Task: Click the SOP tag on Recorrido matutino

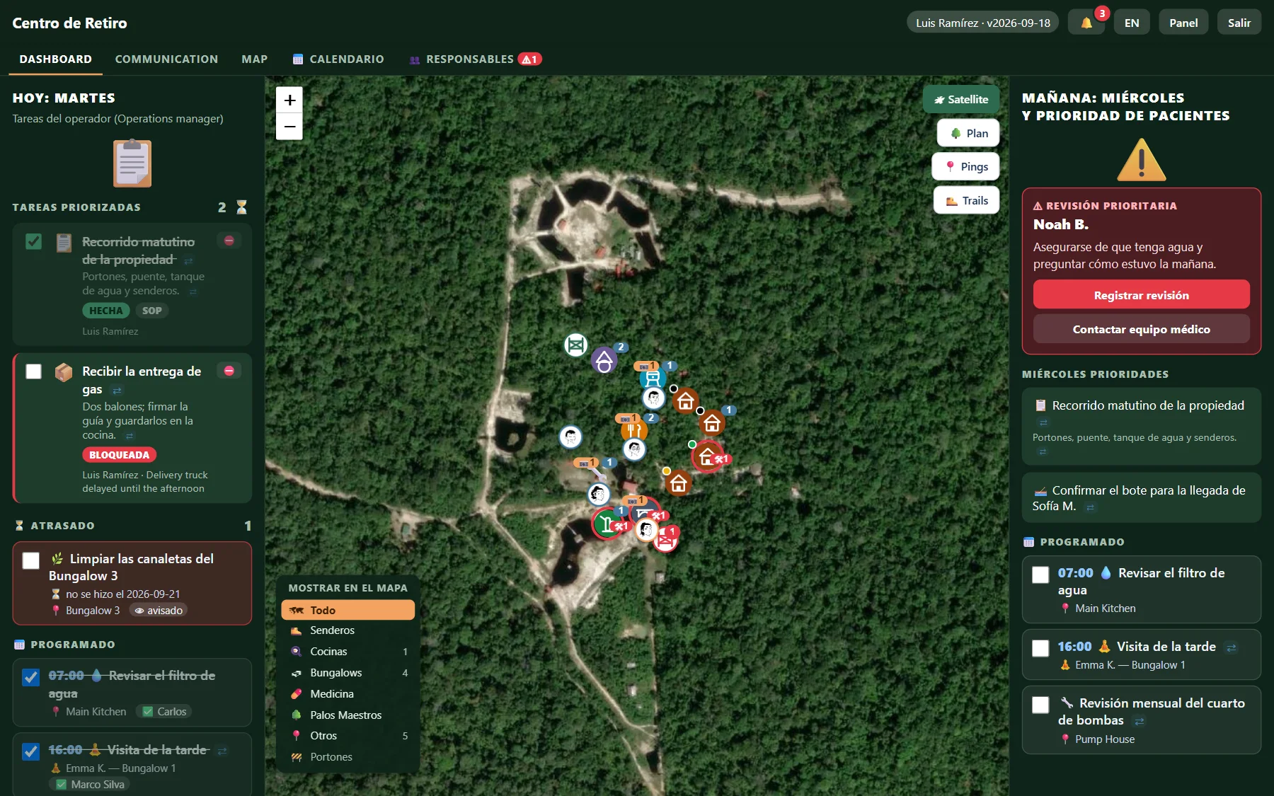Action: point(151,311)
